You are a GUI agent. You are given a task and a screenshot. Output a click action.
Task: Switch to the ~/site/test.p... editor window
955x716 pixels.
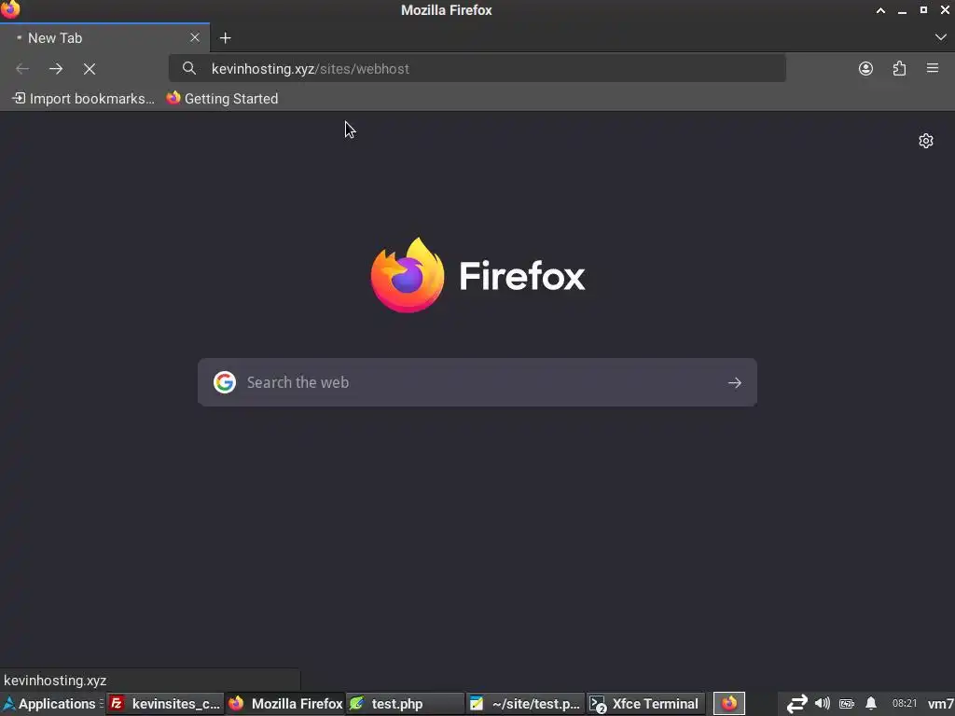click(x=525, y=704)
